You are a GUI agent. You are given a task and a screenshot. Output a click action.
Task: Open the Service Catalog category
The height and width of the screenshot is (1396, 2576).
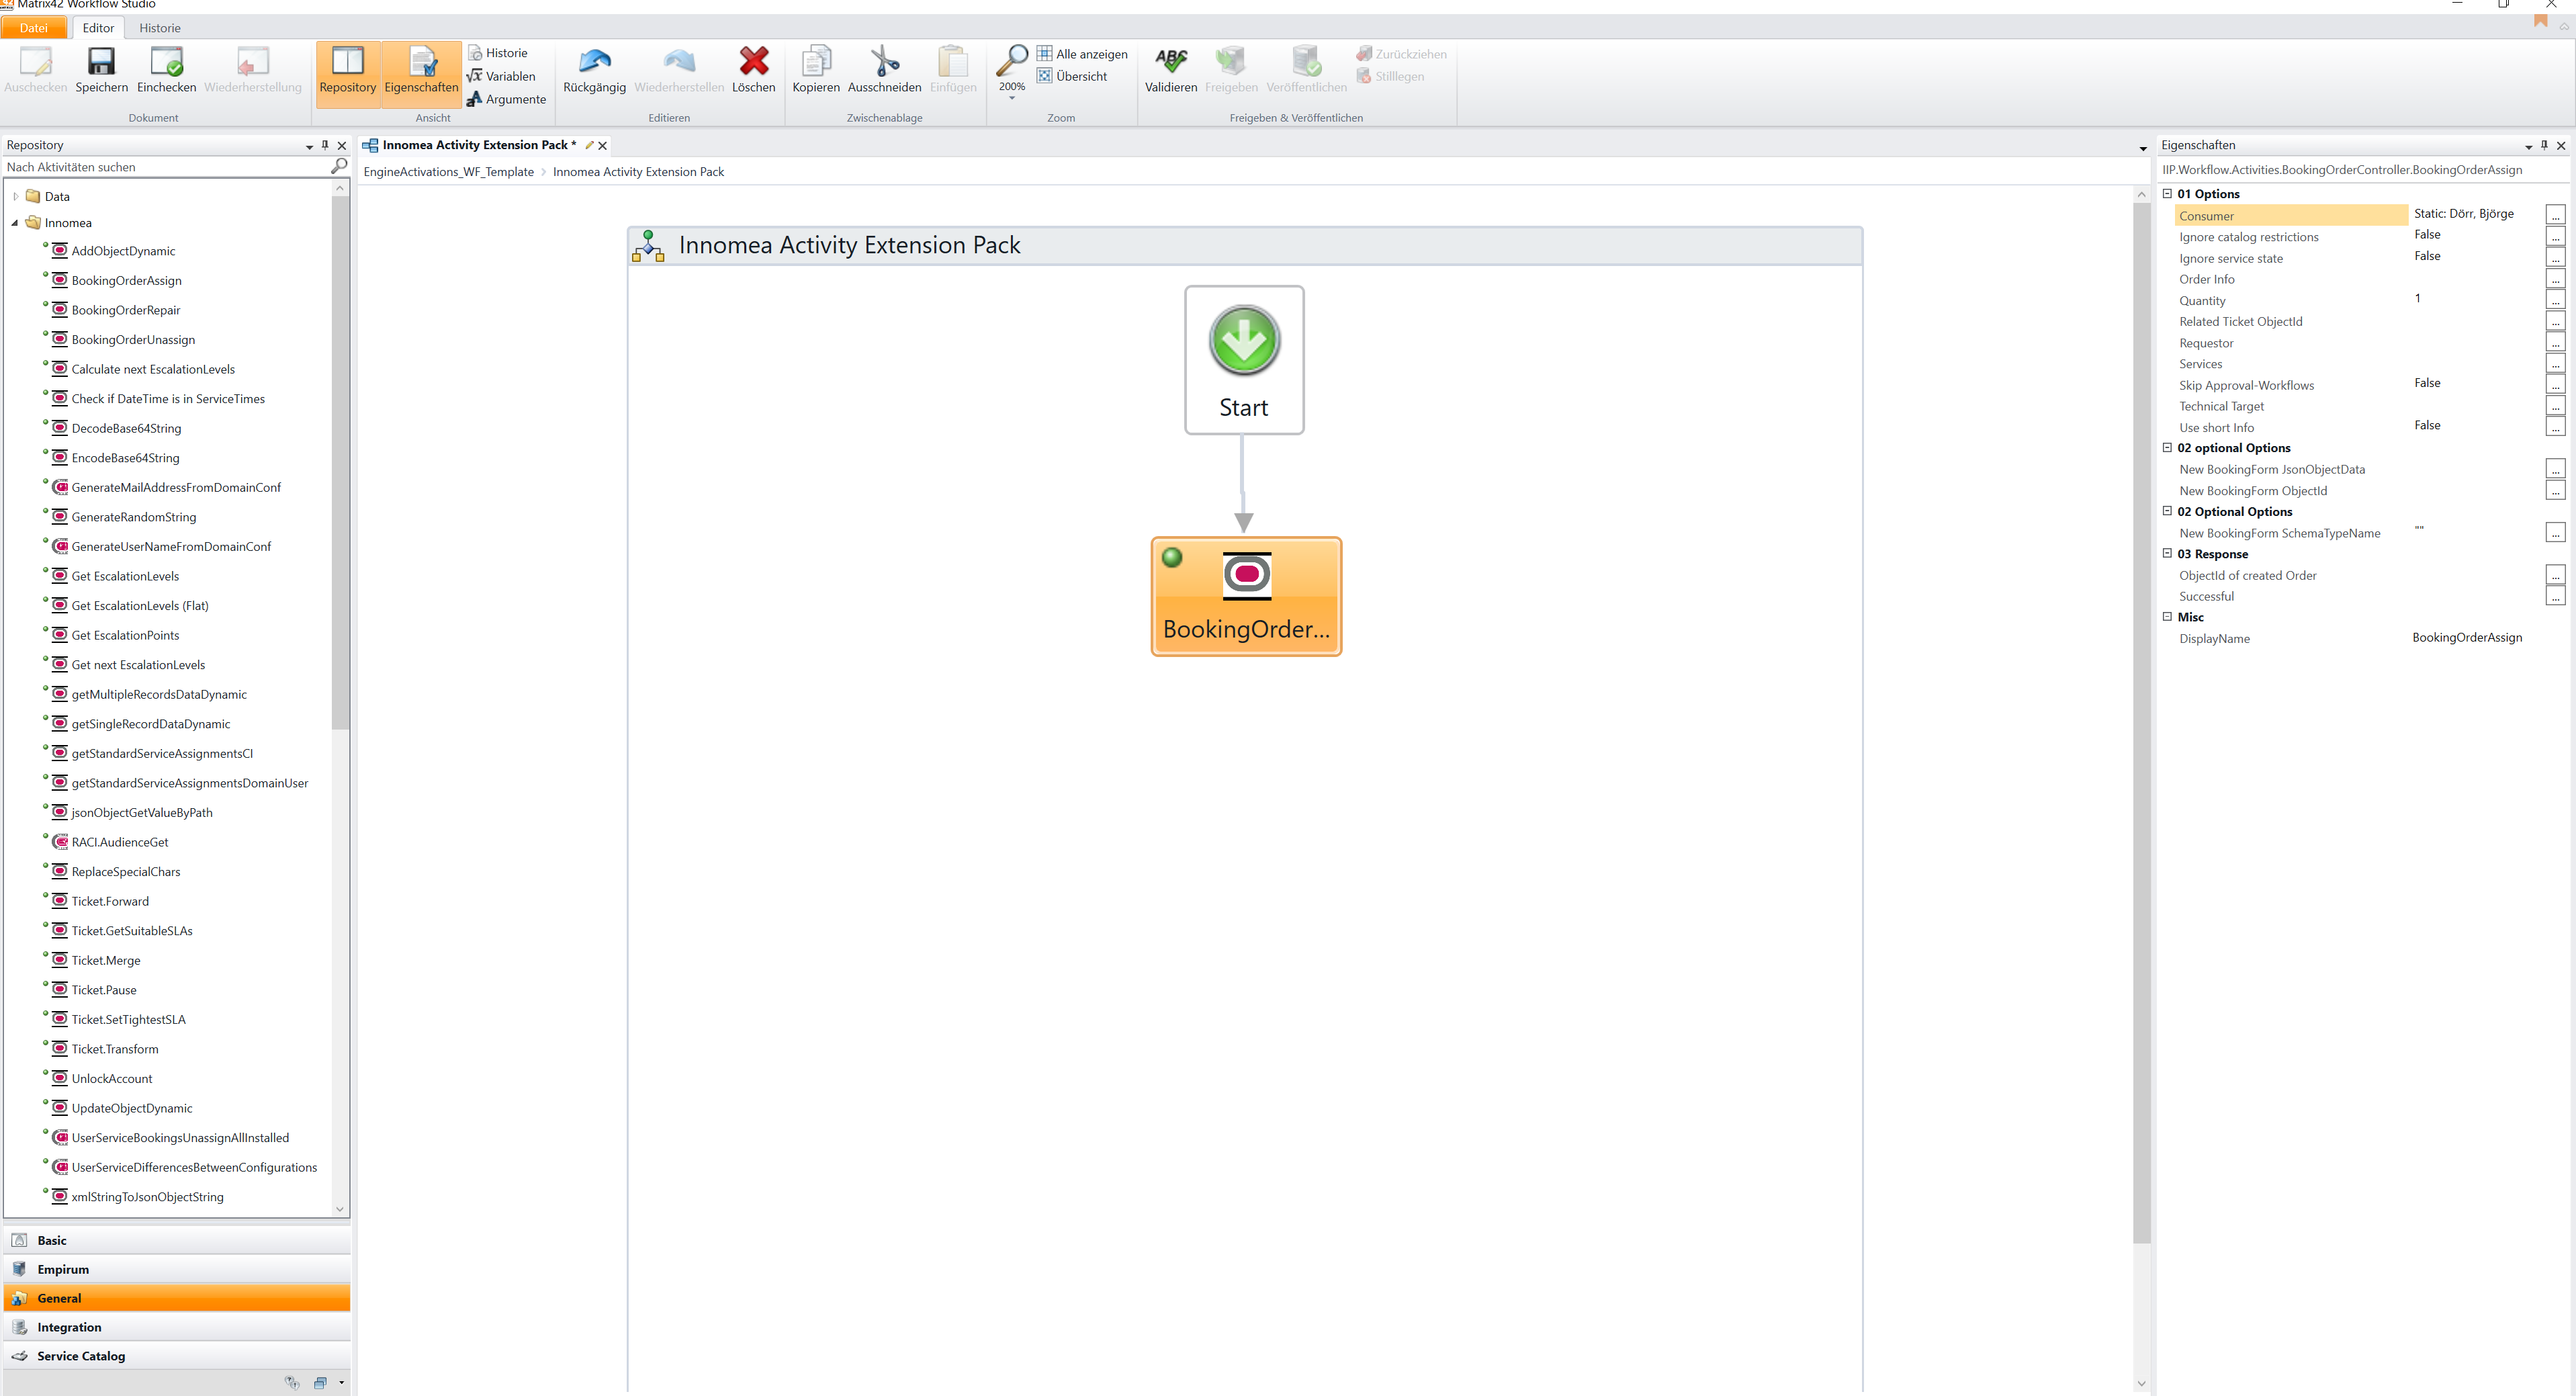click(81, 1356)
